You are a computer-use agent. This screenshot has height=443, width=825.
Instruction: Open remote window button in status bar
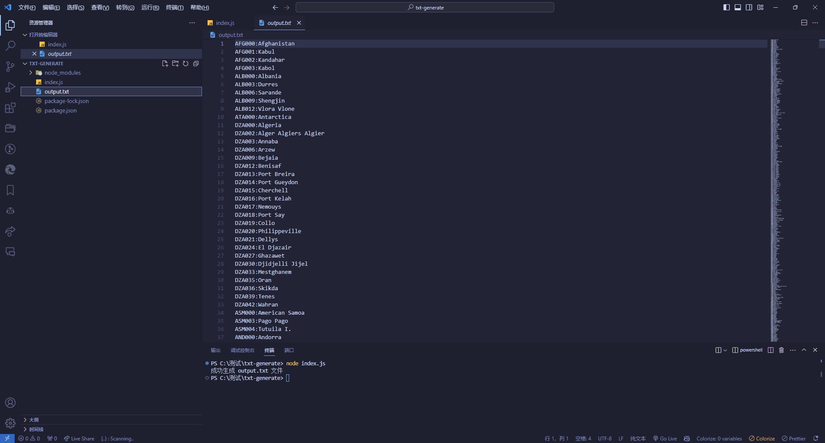(7, 439)
